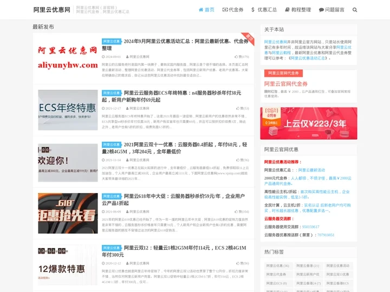The image size is (390, 292).
Task: Open the 代金券 navigation item
Action: pos(233,10)
